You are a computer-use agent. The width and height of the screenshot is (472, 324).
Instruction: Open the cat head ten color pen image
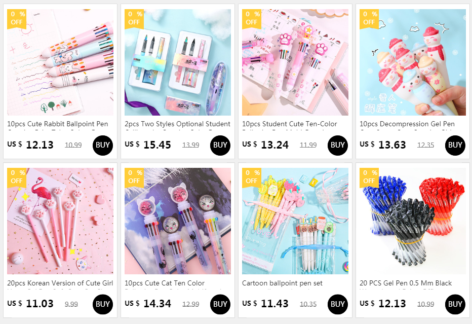pos(178,221)
